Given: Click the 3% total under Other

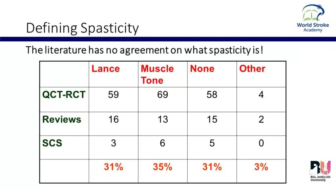Looking at the screenshot, I should pos(261,167).
